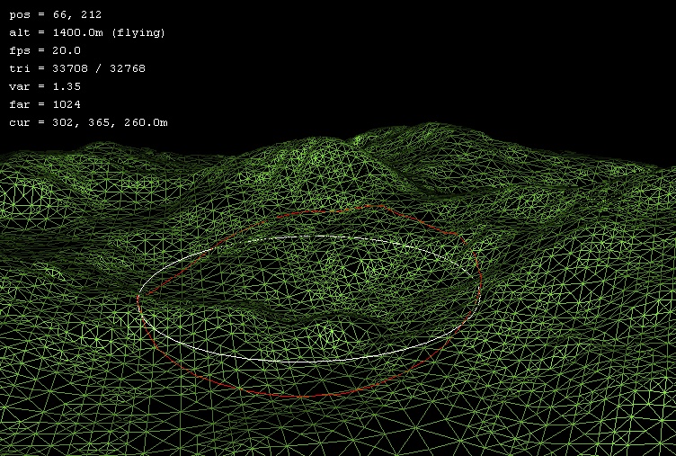Click the 'alt' altitude readout label
This screenshot has height=456, width=676.
19,32
